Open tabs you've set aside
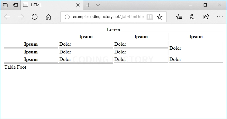 click(x=5, y=5)
